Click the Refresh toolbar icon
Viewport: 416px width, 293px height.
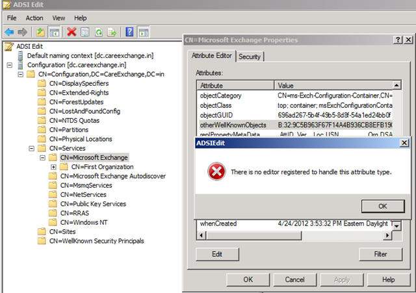click(x=99, y=32)
